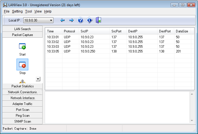The image size is (198, 134).
Task: Click the Stop capture icon
Action: click(22, 64)
